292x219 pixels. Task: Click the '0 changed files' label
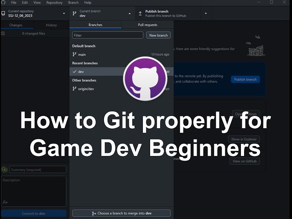click(33, 33)
